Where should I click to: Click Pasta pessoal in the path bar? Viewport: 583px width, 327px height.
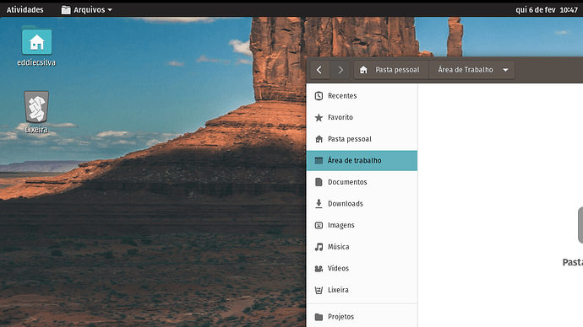point(391,70)
